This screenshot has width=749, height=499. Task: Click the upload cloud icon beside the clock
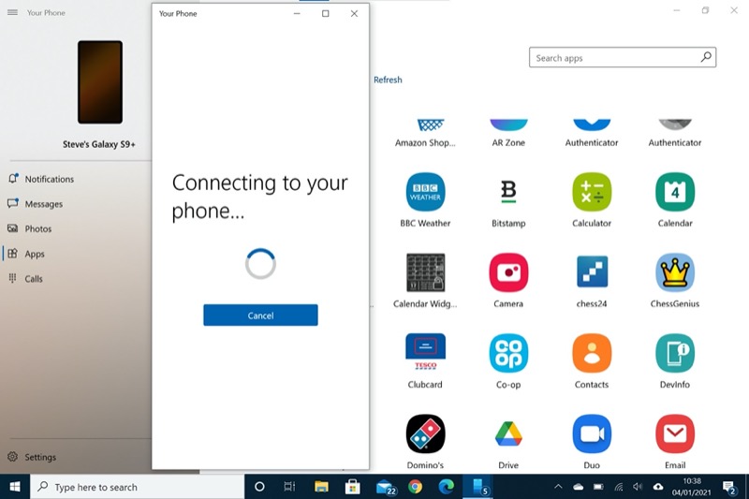click(x=658, y=487)
